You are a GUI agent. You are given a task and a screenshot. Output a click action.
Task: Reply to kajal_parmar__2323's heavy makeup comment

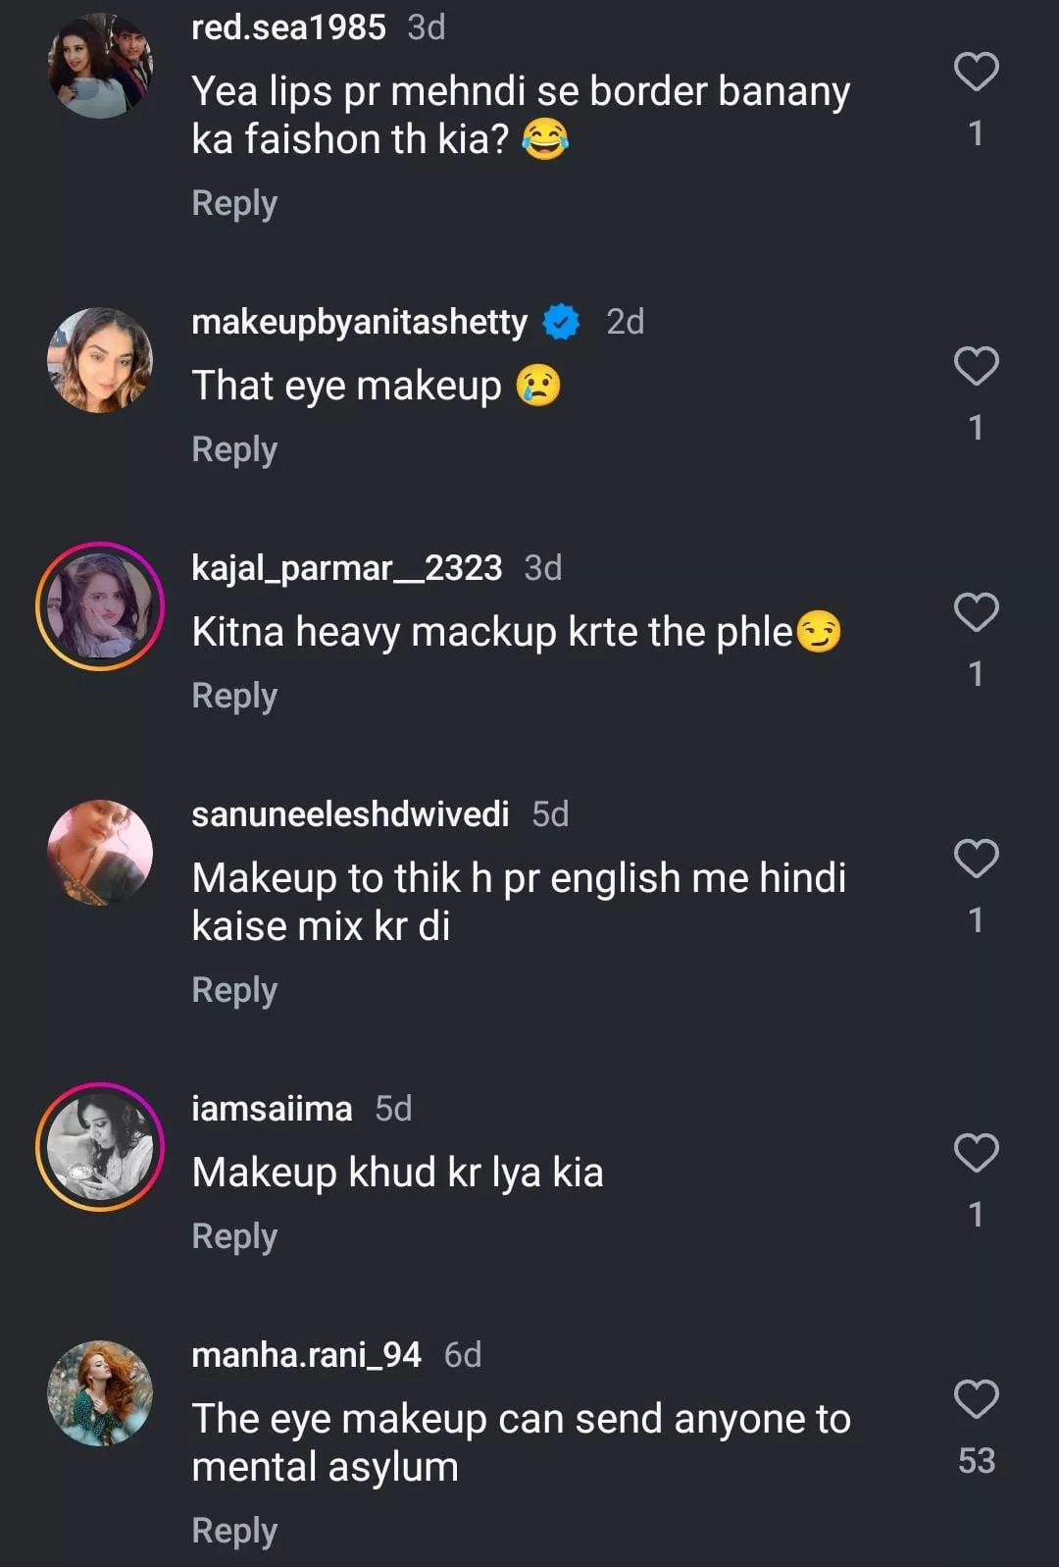point(234,696)
